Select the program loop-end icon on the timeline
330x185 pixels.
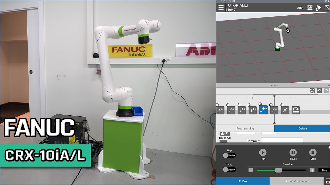tap(296, 110)
